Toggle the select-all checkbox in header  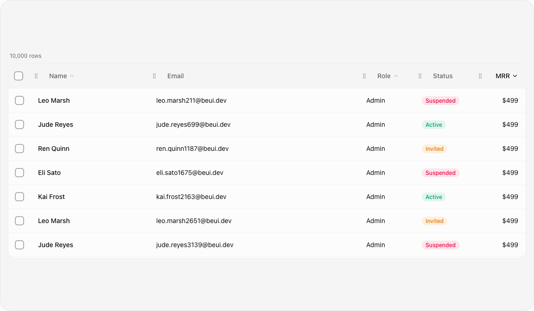[19, 76]
